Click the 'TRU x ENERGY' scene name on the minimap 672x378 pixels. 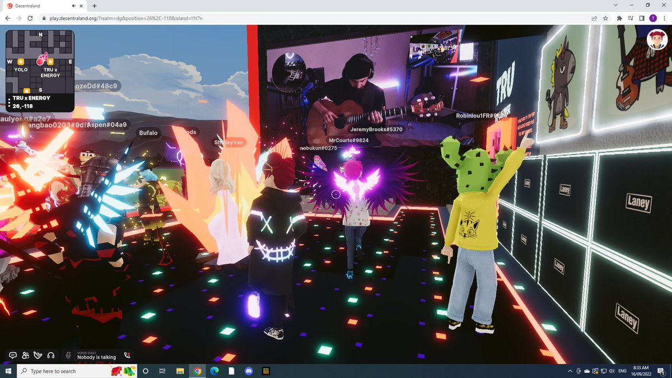coord(31,98)
